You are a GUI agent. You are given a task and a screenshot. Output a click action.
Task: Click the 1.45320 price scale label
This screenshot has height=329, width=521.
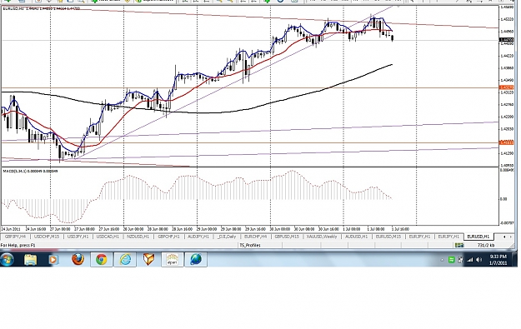[507, 19]
